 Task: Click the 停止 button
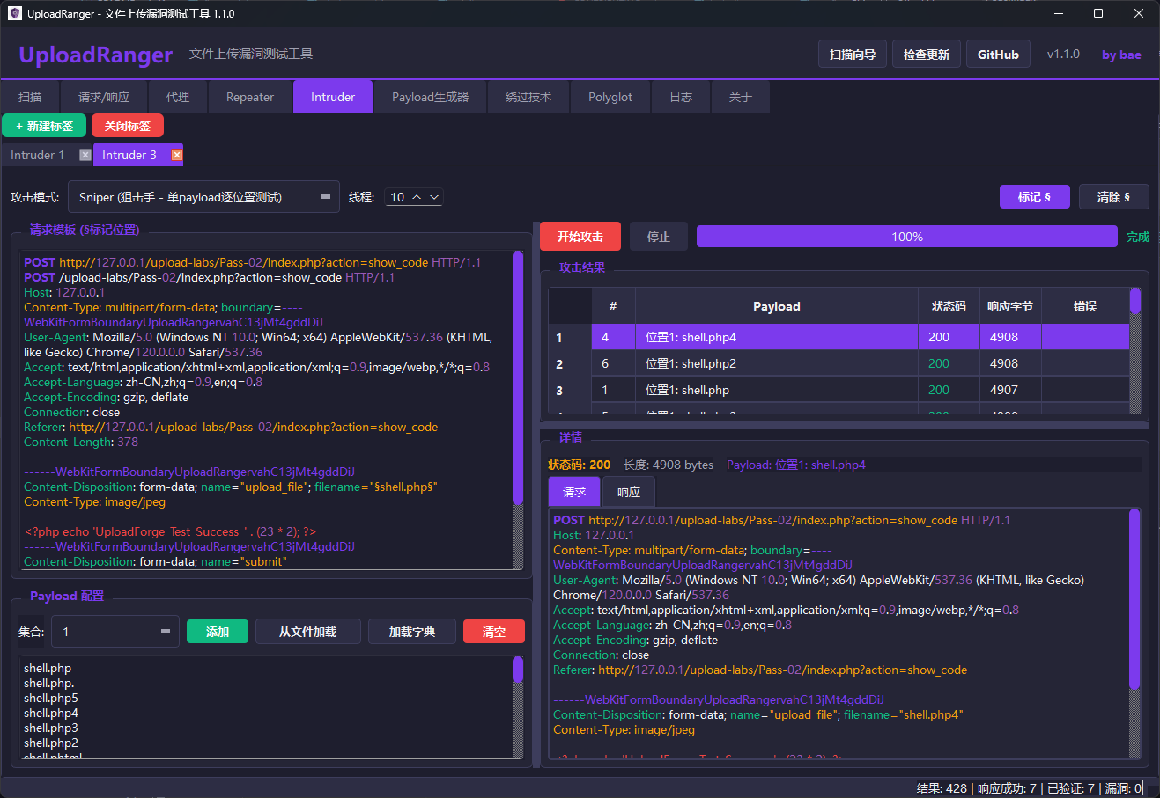click(659, 237)
